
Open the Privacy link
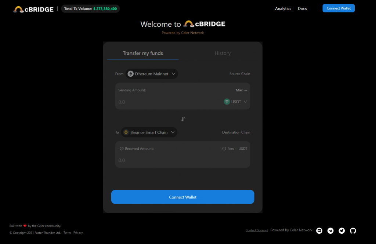[78, 233]
